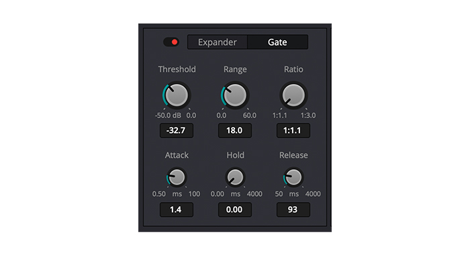This screenshot has width=470, height=255.
Task: Select the Release value field showing 93
Action: pos(293,209)
